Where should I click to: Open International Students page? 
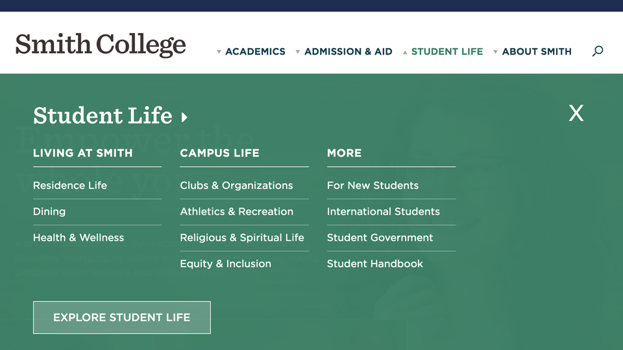coord(383,211)
